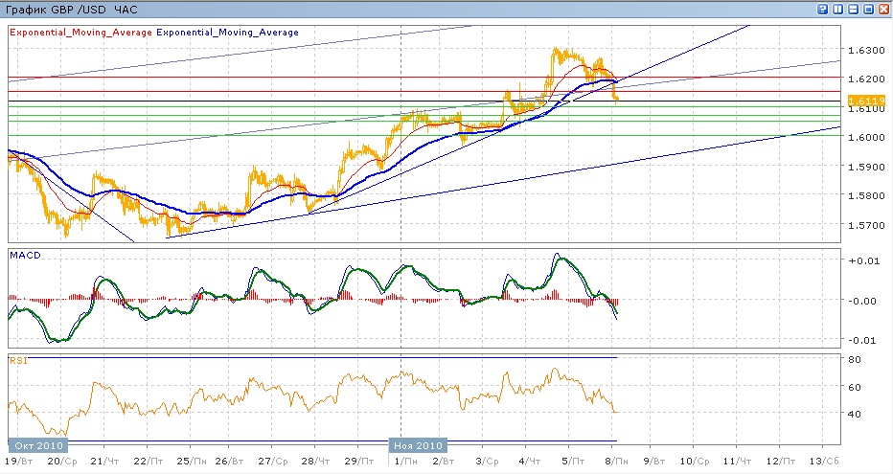Minimize the GBP/USD chart window

tap(853, 9)
